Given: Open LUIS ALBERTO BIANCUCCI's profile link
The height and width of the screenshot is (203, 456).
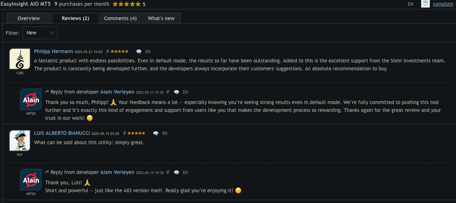Looking at the screenshot, I should (62, 133).
